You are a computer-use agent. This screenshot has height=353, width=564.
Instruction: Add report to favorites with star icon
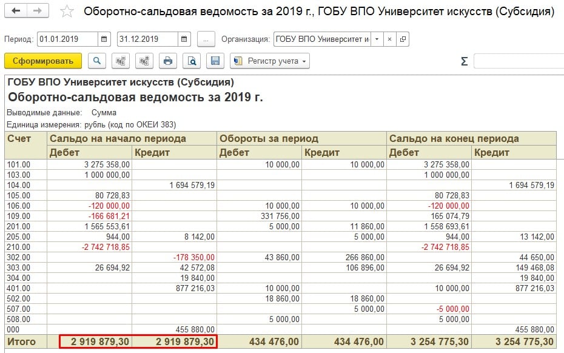coord(67,12)
